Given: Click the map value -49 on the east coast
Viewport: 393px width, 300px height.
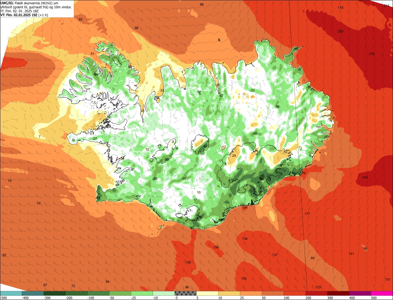Looking at the screenshot, I should point(326,137).
